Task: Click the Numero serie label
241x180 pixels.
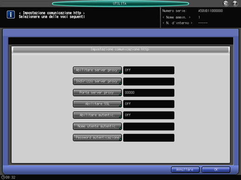Action: pyautogui.click(x=174, y=11)
